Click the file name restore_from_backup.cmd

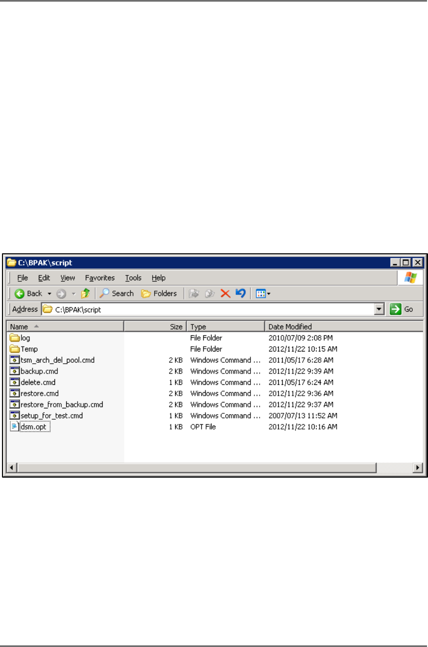coord(62,405)
